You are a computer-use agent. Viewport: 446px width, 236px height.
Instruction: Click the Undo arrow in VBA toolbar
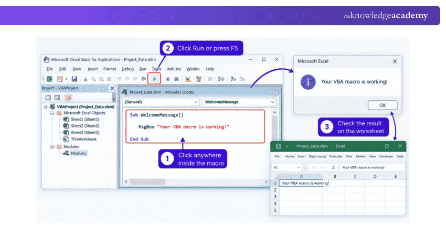pos(119,79)
